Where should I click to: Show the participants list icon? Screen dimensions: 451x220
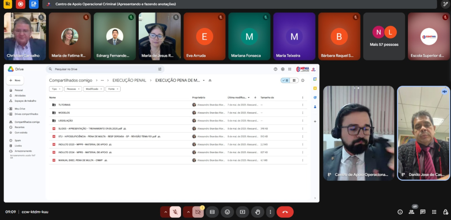point(411,212)
